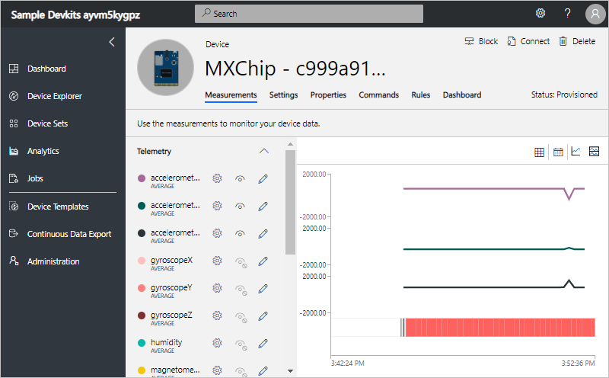Collapse the Telemetry section

coord(264,151)
